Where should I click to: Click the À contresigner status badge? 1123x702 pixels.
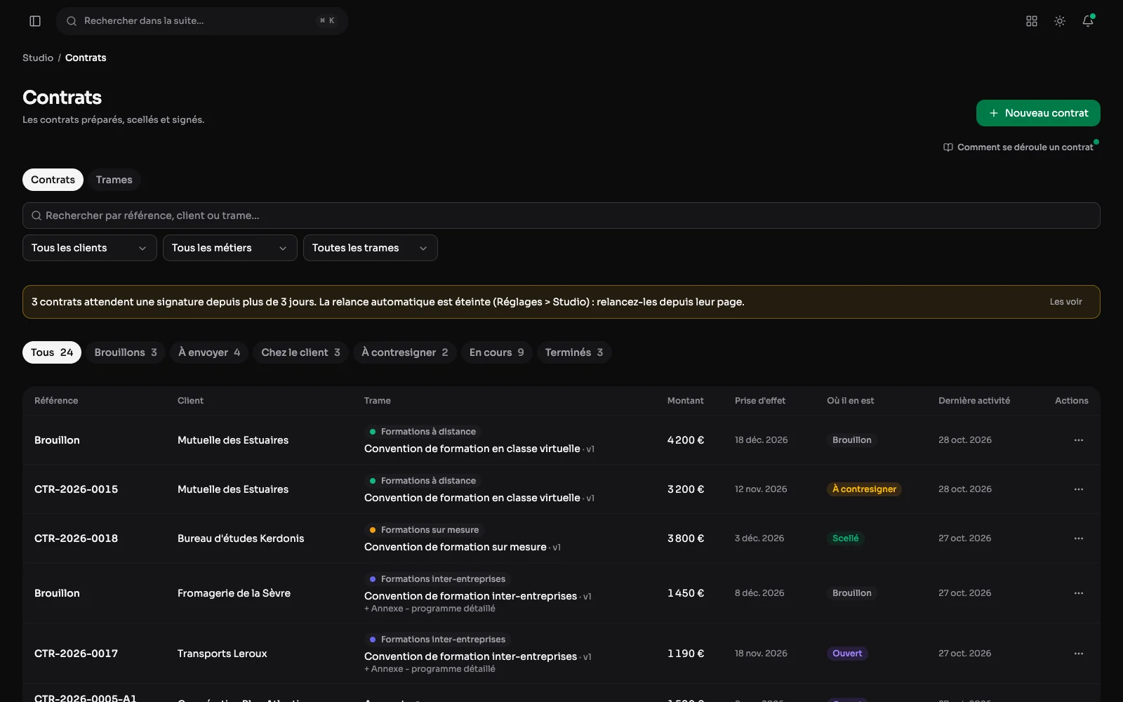864,489
